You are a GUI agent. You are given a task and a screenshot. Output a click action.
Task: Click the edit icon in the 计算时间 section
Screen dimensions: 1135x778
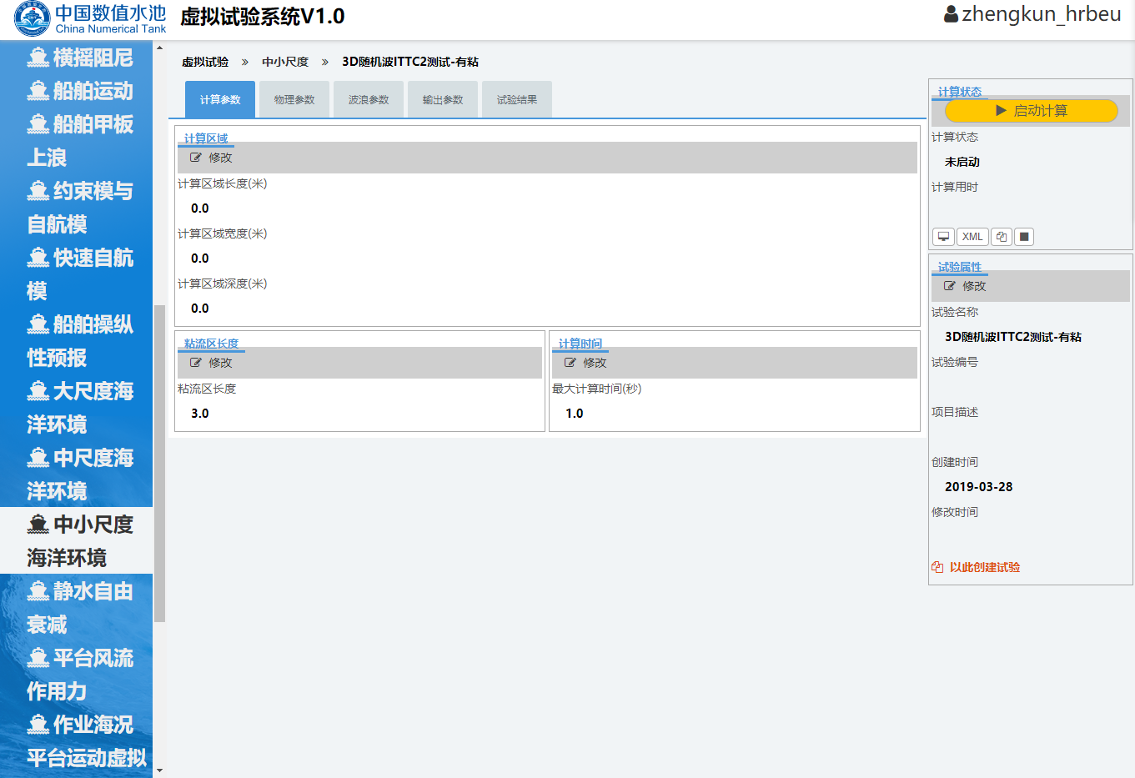pos(570,363)
